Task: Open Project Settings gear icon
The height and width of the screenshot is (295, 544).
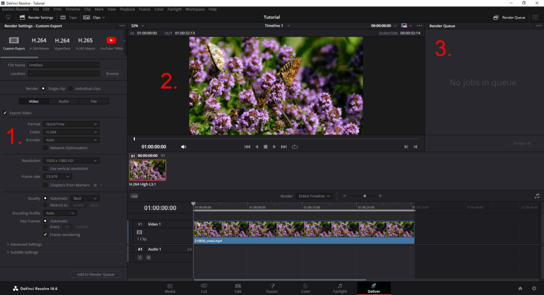Action: pos(534,288)
